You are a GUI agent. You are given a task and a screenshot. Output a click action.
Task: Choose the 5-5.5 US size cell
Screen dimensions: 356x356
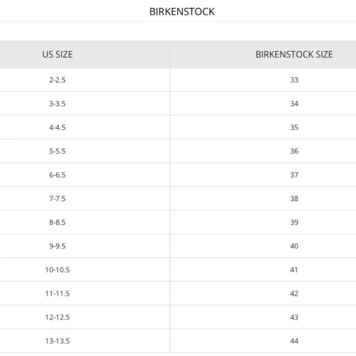tap(58, 151)
